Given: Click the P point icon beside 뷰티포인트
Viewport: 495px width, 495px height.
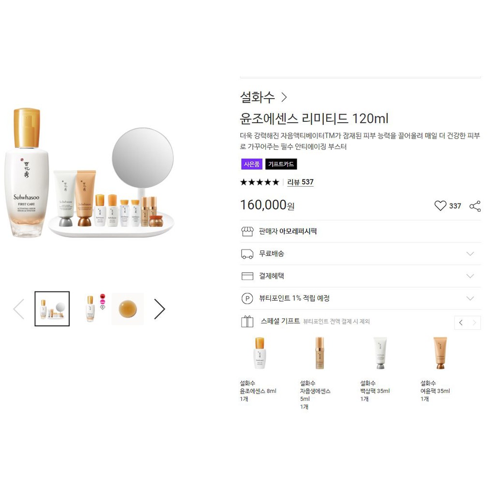Looking at the screenshot, I should click(247, 298).
